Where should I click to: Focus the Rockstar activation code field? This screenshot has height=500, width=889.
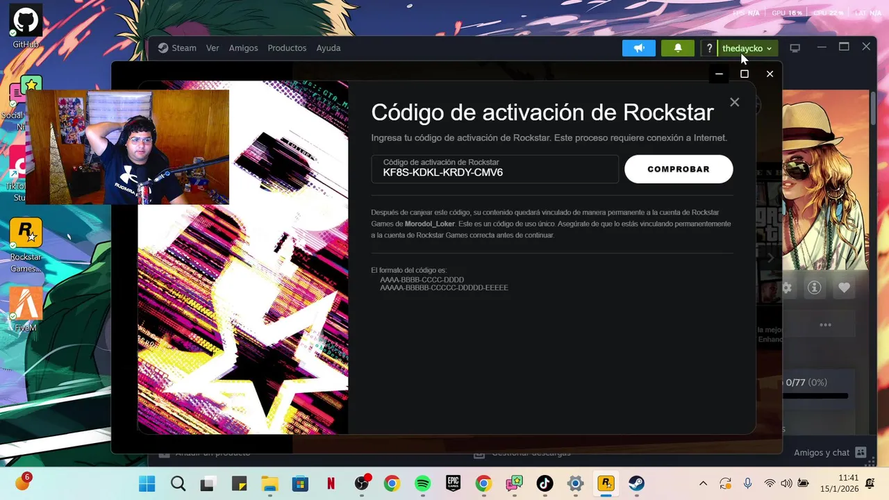pos(495,169)
